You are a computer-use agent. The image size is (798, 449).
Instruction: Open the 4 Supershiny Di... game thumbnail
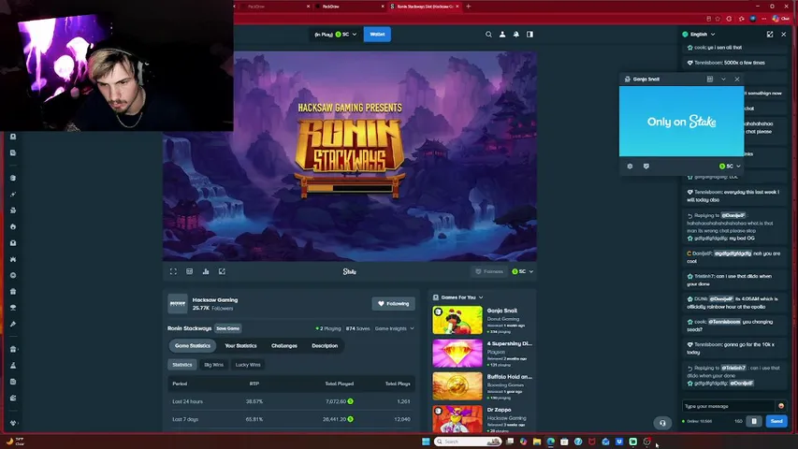pos(457,353)
